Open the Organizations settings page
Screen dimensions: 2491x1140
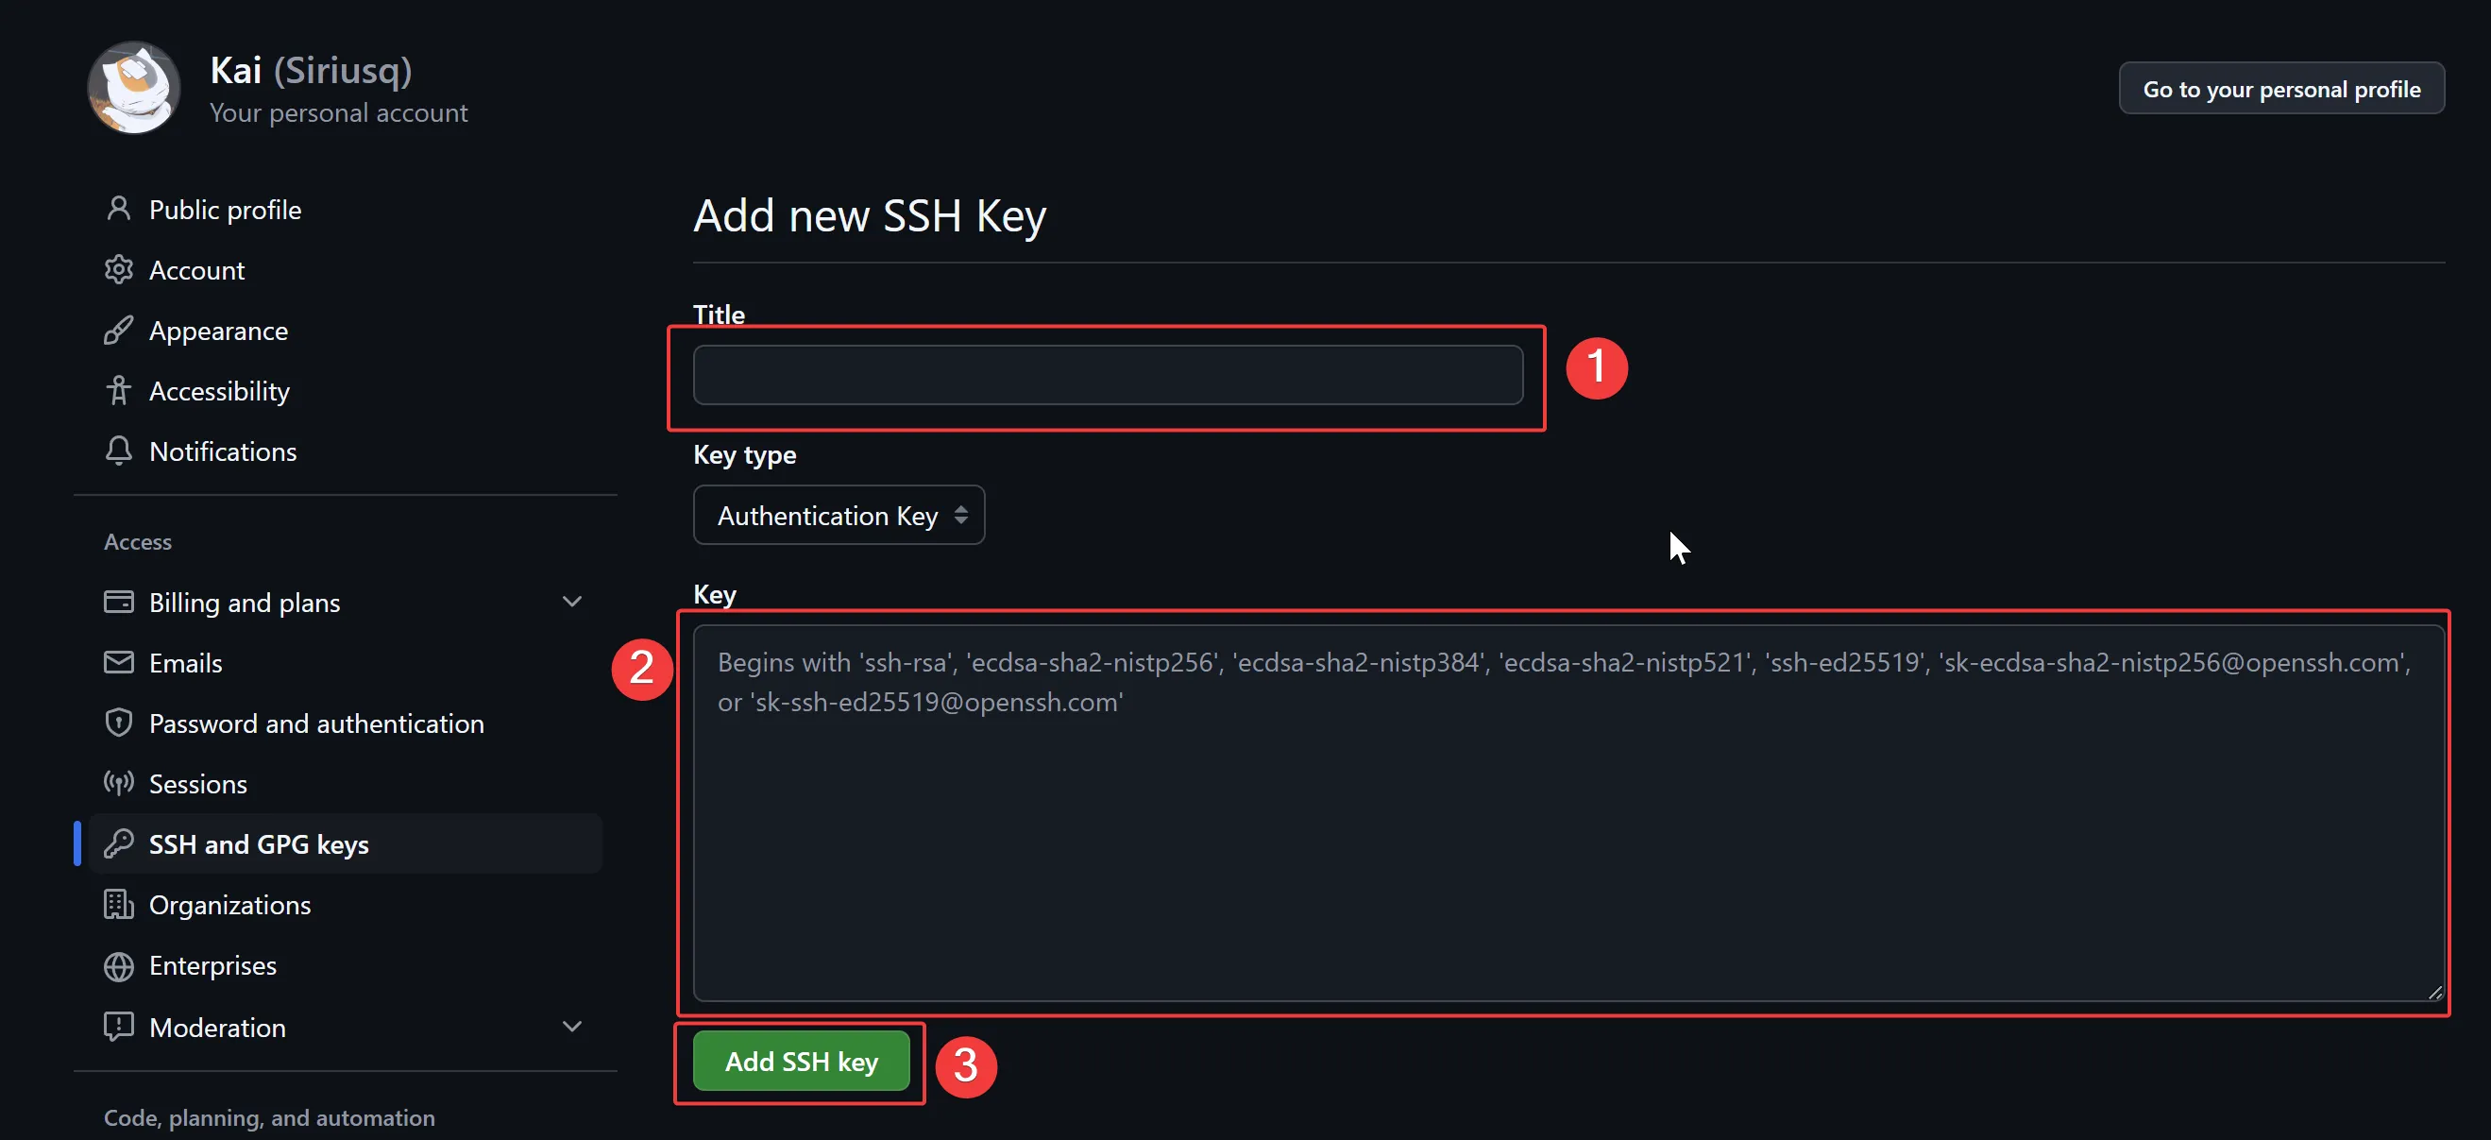coord(229,904)
